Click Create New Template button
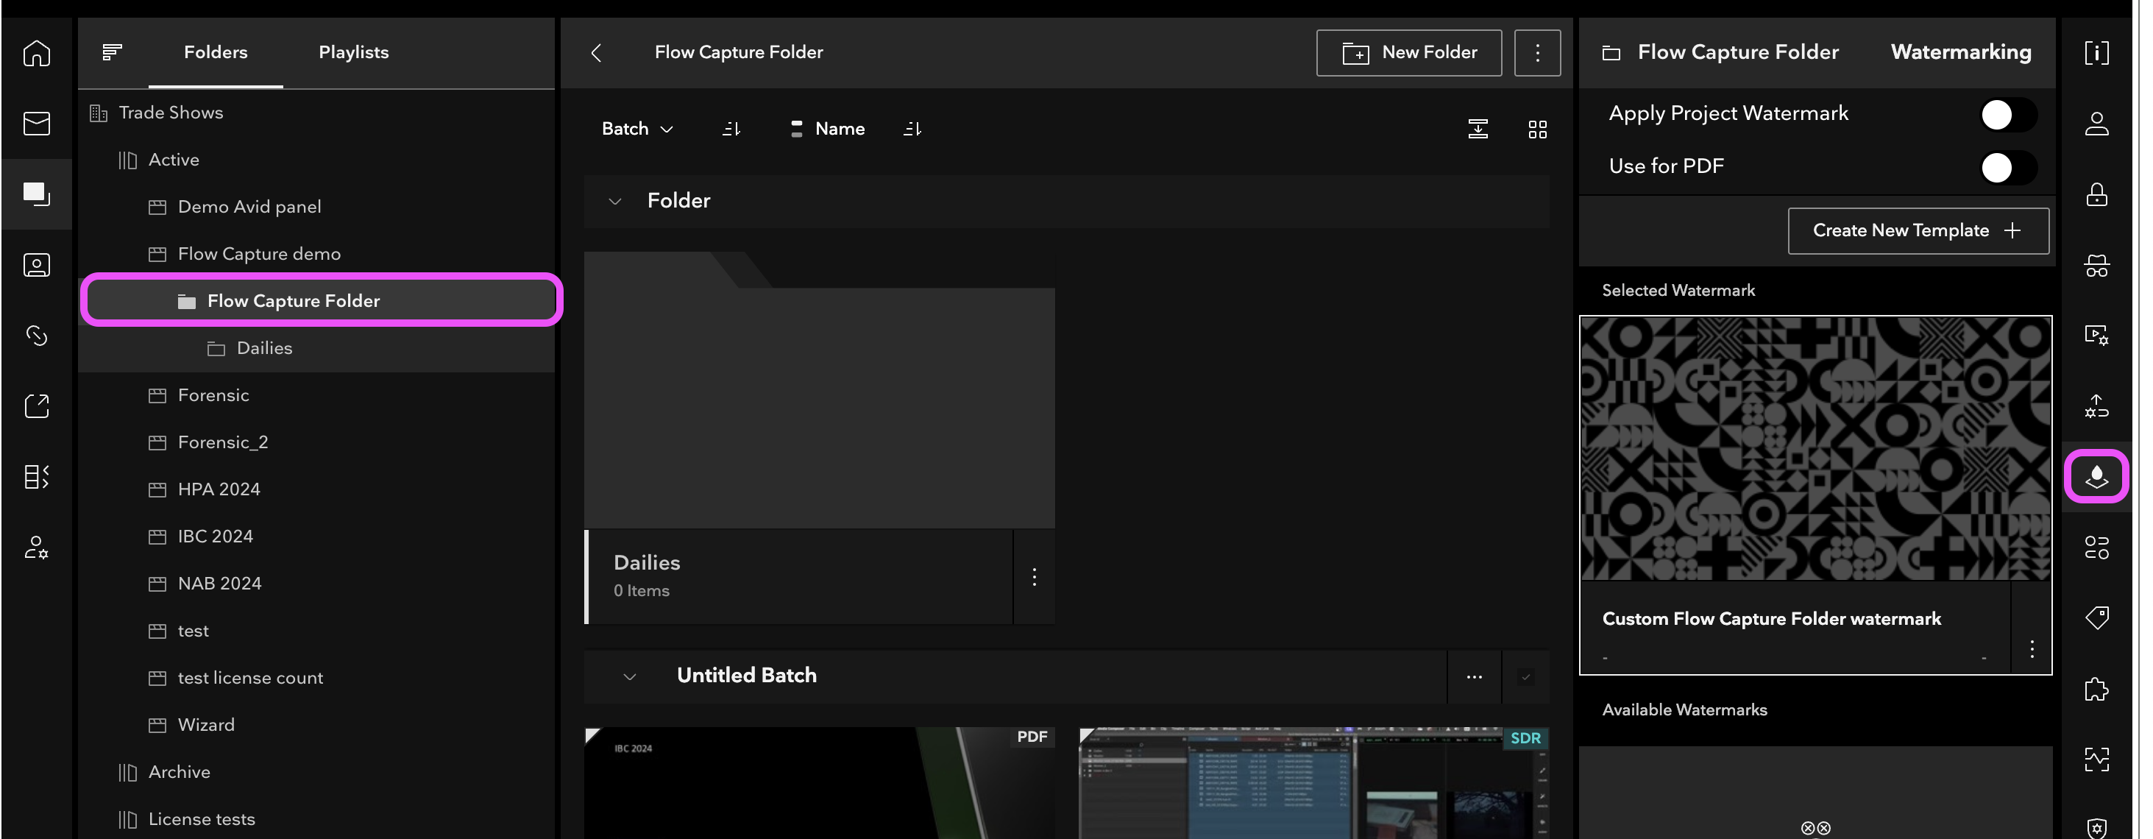Screen dimensions: 2153x839 point(1918,230)
